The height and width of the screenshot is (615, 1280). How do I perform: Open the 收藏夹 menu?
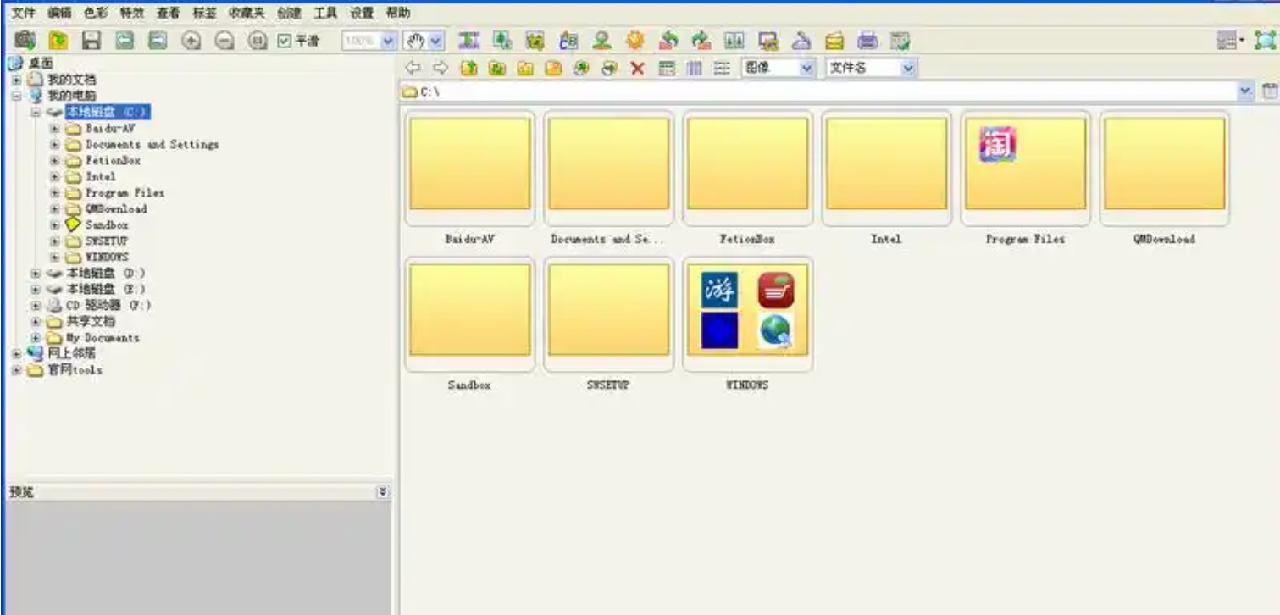247,13
